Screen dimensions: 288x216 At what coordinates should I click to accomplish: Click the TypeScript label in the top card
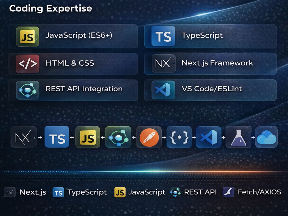coord(202,35)
